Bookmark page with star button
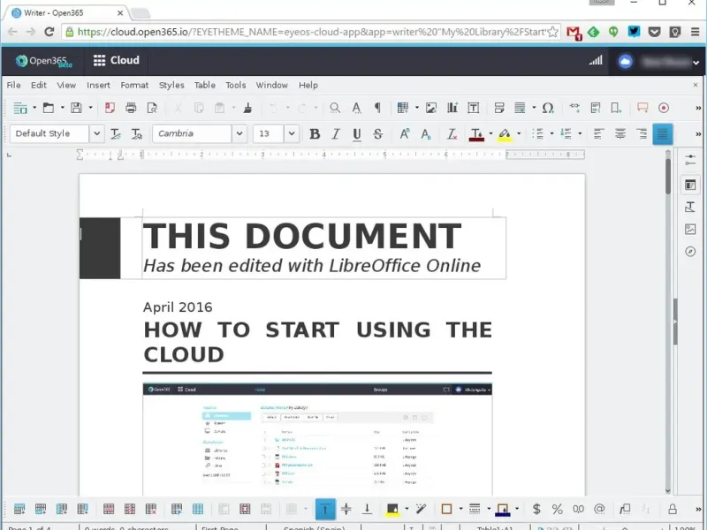 pos(553,32)
